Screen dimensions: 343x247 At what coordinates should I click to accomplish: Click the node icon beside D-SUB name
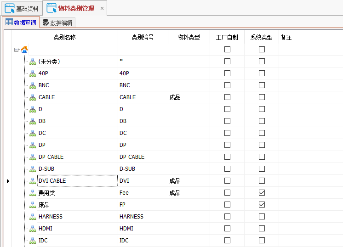[x=33, y=169]
